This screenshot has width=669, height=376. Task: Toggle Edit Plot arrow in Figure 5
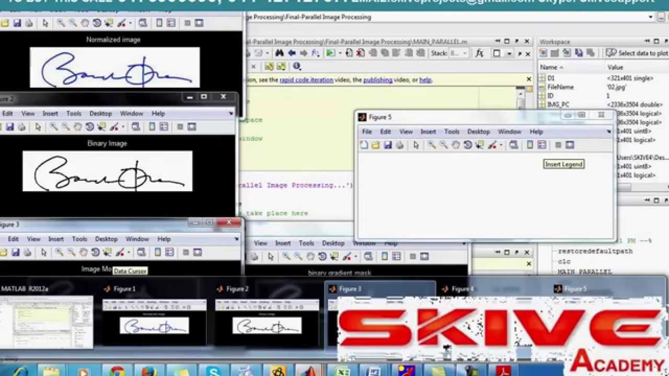click(x=416, y=145)
